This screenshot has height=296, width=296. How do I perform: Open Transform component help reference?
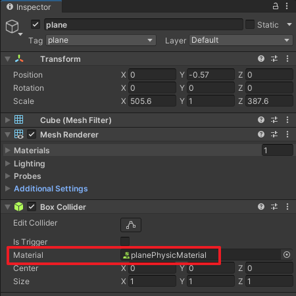click(261, 59)
